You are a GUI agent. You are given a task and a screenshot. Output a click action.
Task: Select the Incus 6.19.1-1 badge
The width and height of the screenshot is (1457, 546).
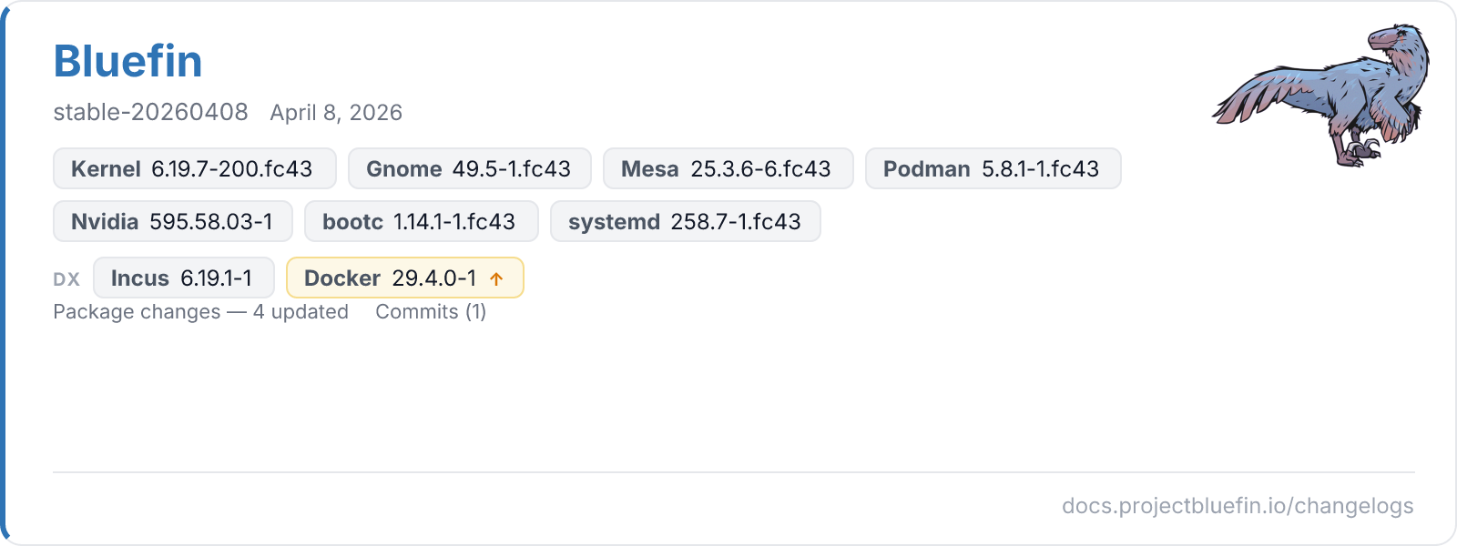pos(183,278)
